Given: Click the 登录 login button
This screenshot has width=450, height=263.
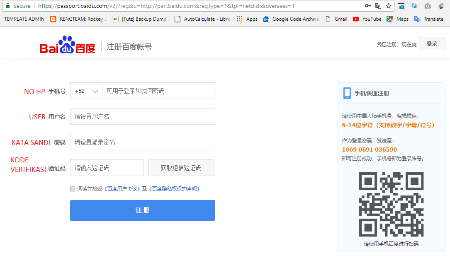Looking at the screenshot, I should (432, 43).
